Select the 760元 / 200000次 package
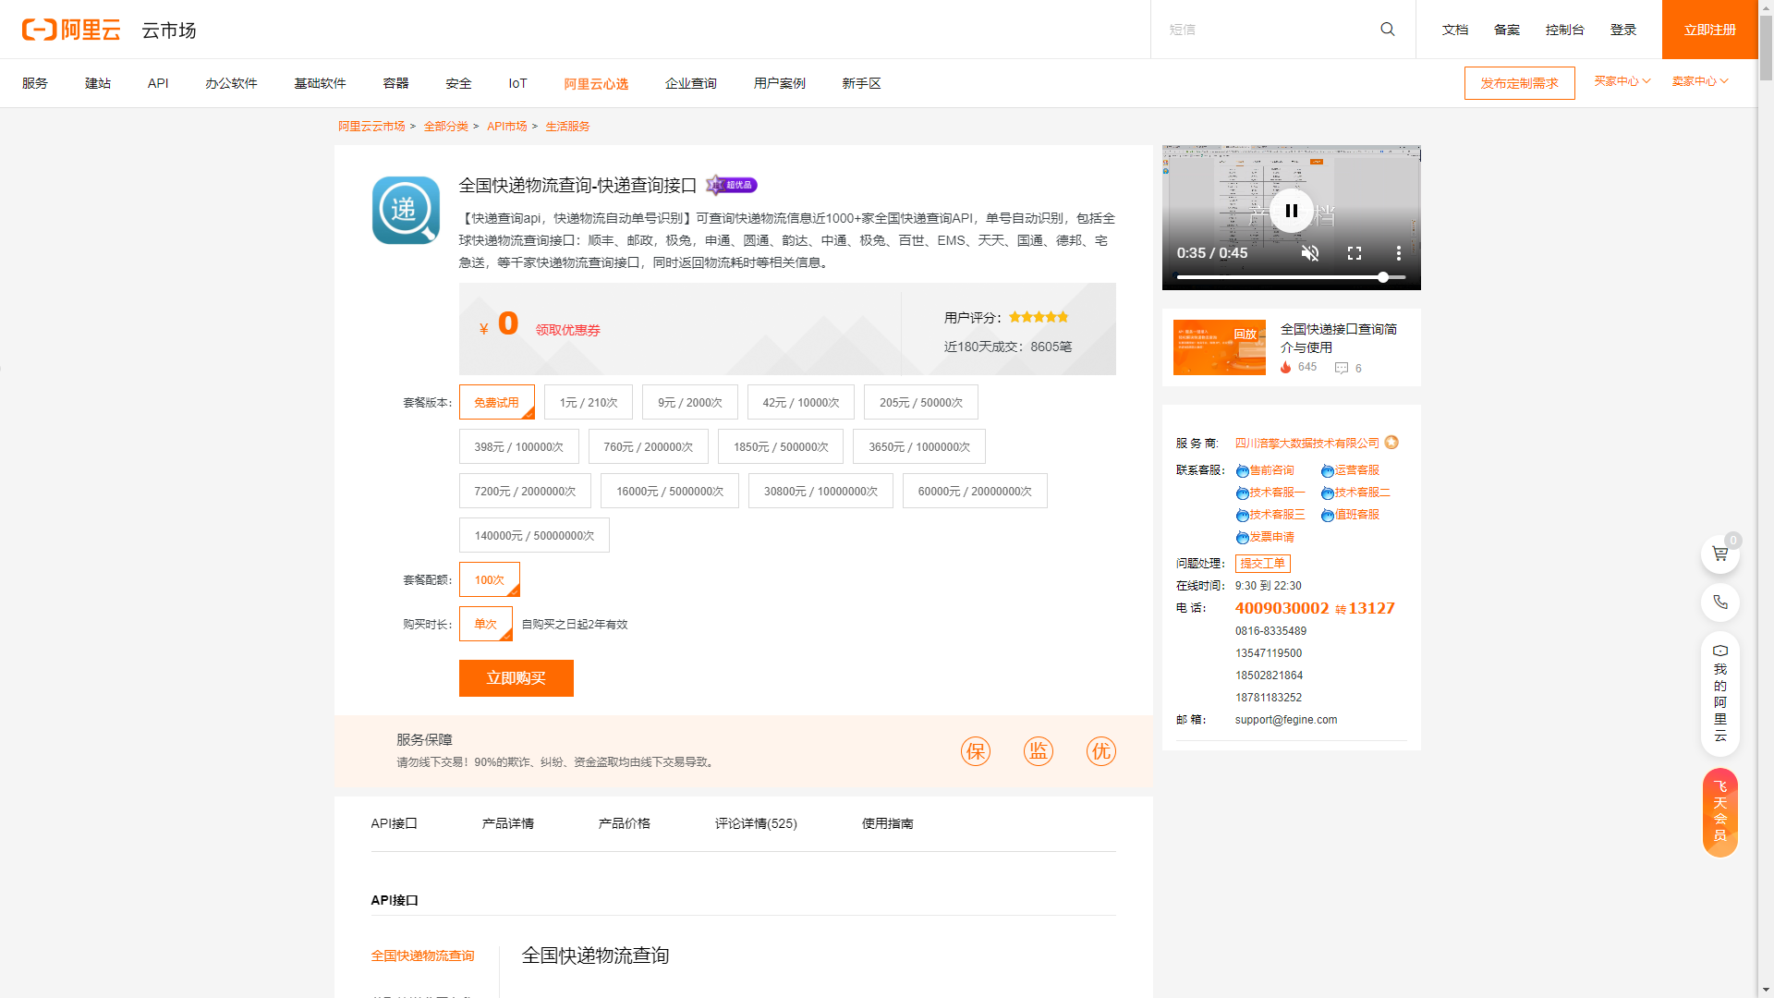The width and height of the screenshot is (1774, 998). pyautogui.click(x=649, y=446)
